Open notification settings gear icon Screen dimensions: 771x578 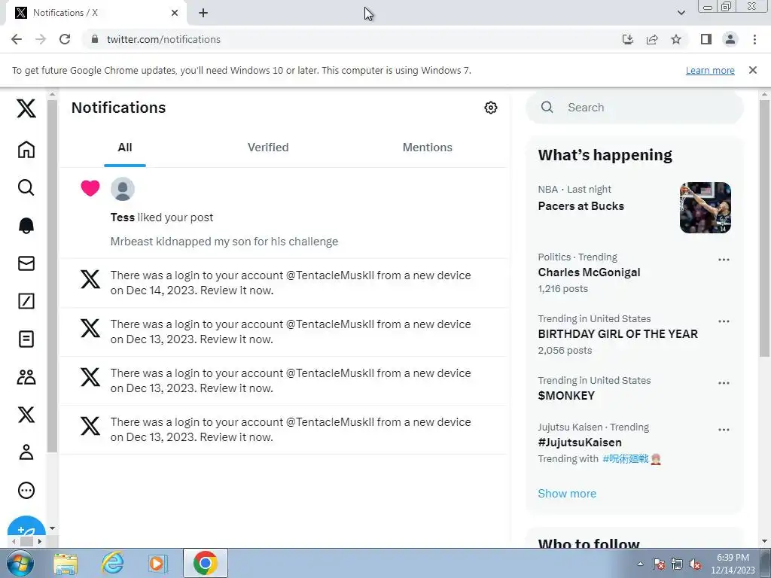pos(491,108)
